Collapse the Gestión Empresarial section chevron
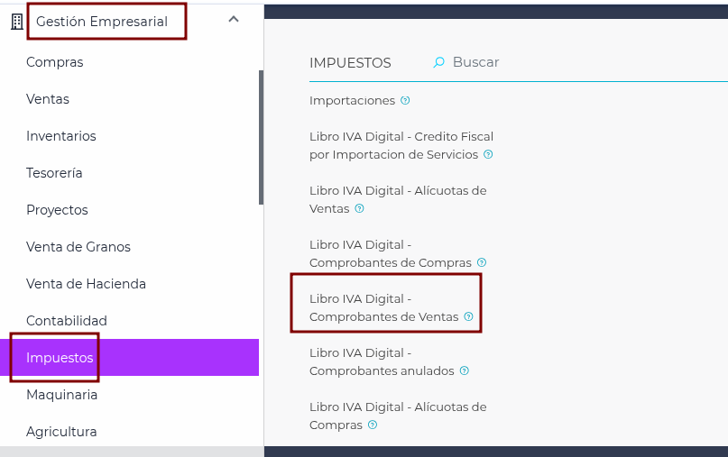Image resolution: width=728 pixels, height=457 pixels. coord(234,19)
